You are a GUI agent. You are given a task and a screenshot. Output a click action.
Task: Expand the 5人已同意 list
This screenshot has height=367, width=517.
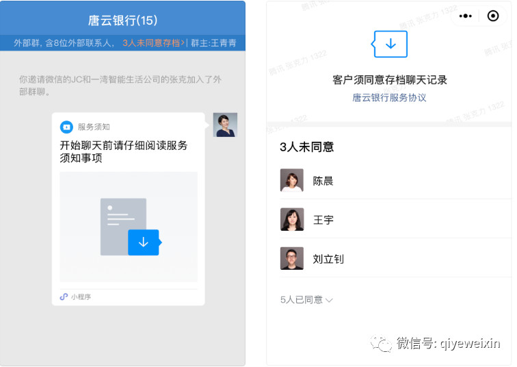click(x=306, y=300)
